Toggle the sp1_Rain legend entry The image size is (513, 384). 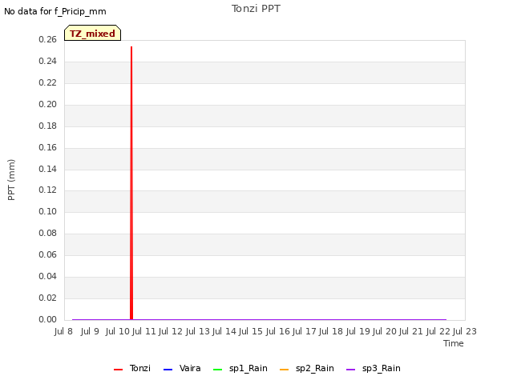point(240,368)
